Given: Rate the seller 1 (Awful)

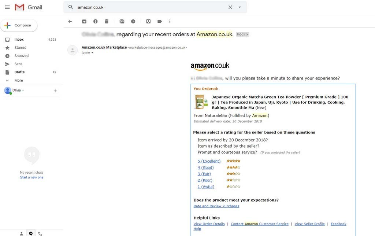Looking at the screenshot, I should 206,187.
